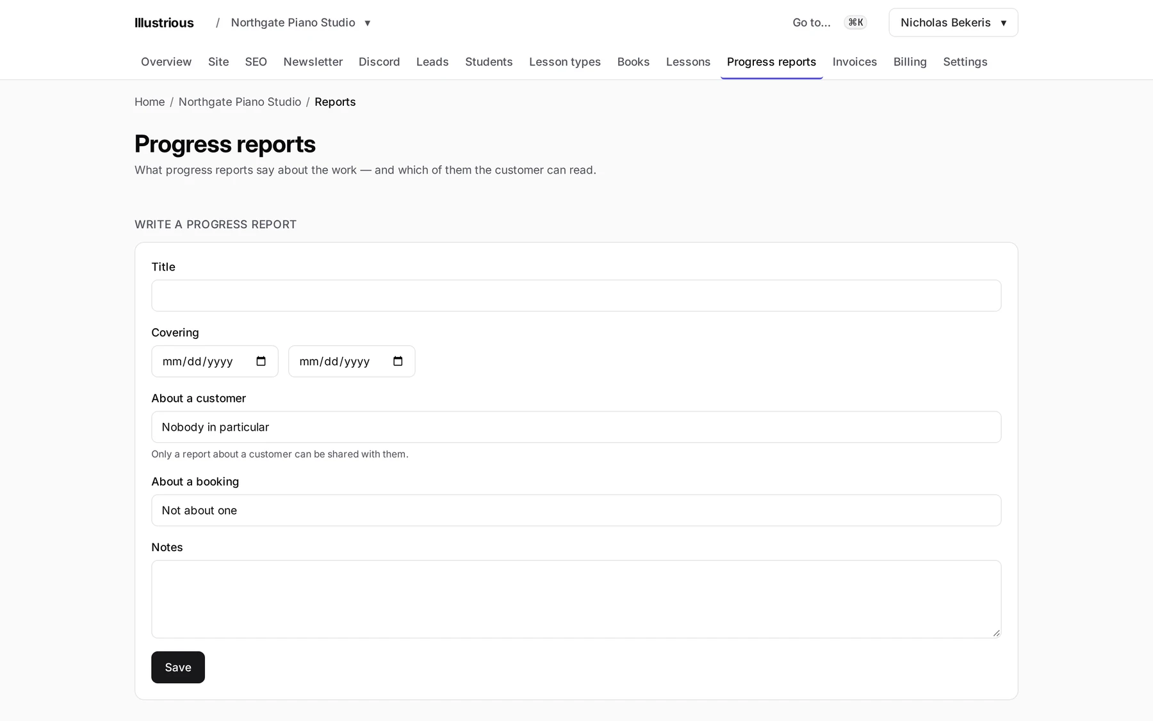This screenshot has width=1153, height=721.
Task: Switch to the Newsletter tab
Action: pos(313,62)
